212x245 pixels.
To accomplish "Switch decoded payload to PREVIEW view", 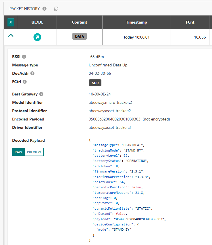I will pos(34,152).
